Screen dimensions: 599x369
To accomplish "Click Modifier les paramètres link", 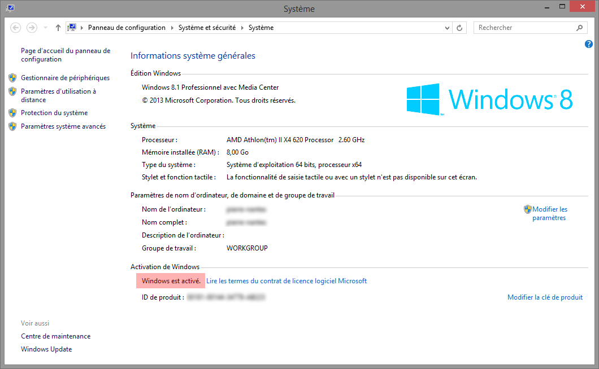I will tap(550, 213).
